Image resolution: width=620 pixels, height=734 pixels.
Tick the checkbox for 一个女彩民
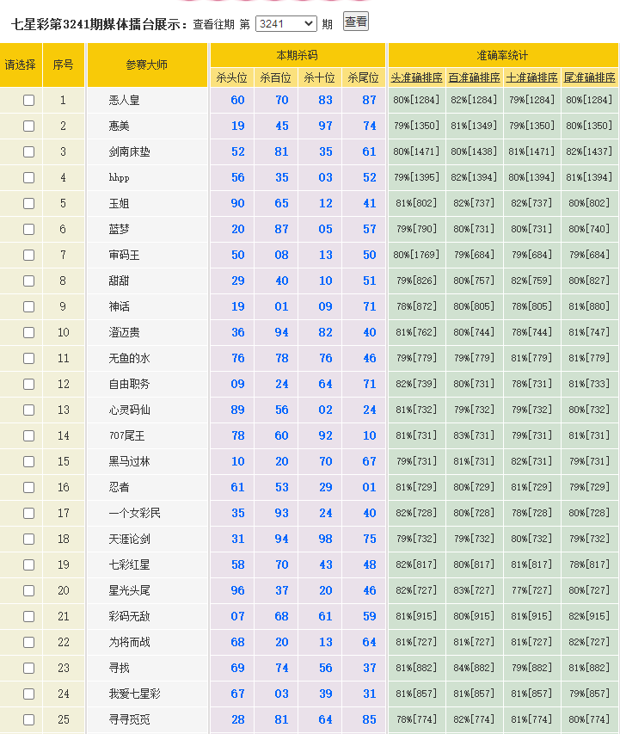pyautogui.click(x=29, y=513)
